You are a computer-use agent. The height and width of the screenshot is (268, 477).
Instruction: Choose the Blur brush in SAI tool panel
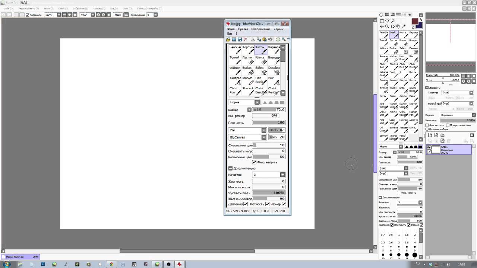(x=413, y=58)
